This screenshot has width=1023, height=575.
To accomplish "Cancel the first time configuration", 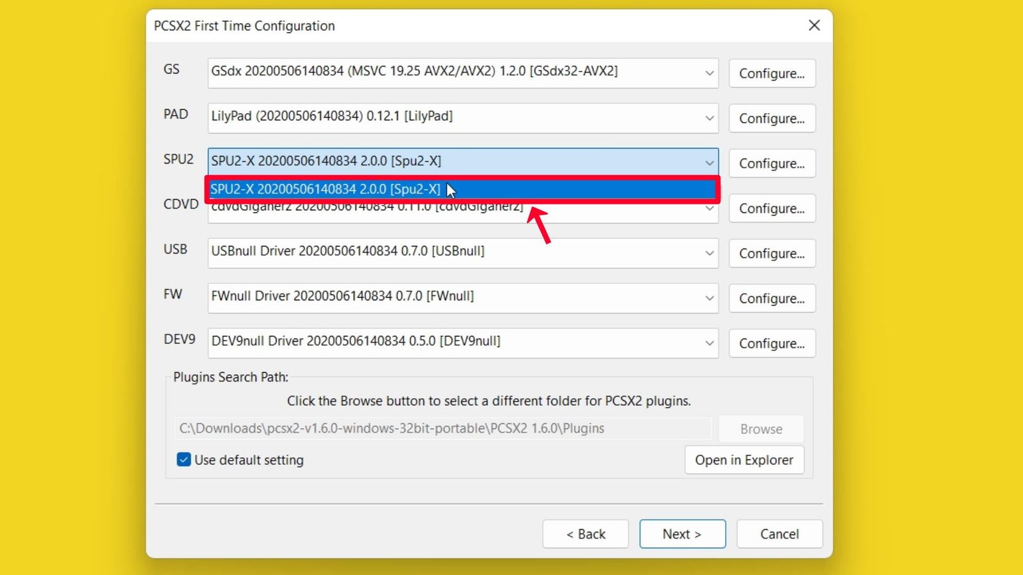I will pyautogui.click(x=779, y=534).
